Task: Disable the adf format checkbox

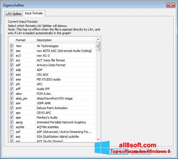Action: [11, 65]
